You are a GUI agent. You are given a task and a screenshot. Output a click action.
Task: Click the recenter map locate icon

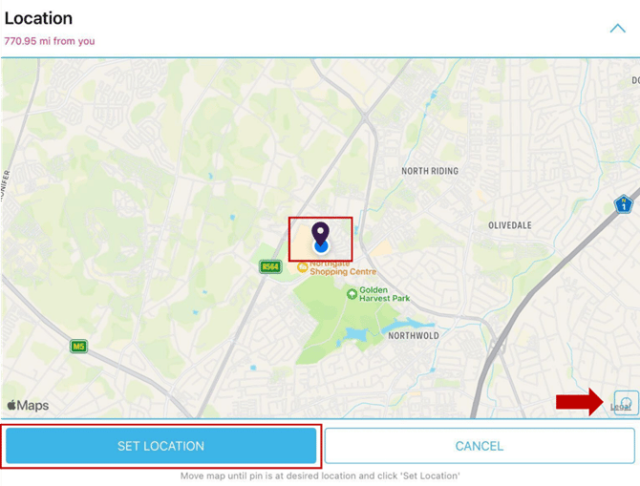(626, 403)
